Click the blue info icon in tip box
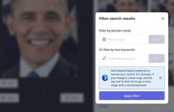 click(105, 78)
